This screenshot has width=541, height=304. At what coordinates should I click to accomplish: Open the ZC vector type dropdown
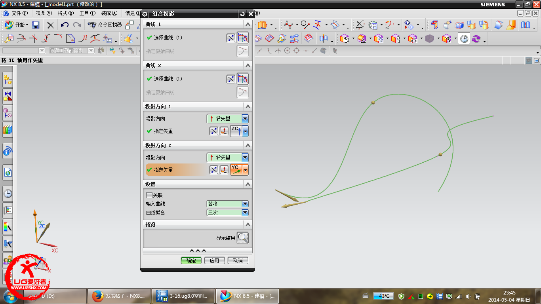coord(246,131)
